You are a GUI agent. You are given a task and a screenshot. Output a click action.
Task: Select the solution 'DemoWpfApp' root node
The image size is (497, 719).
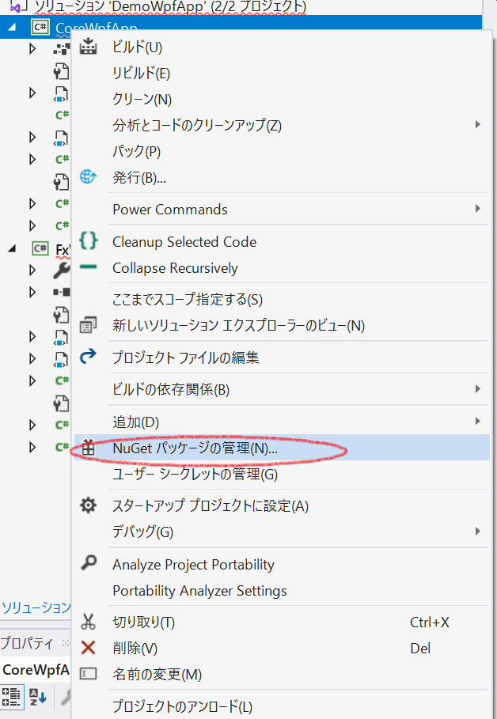(x=171, y=6)
